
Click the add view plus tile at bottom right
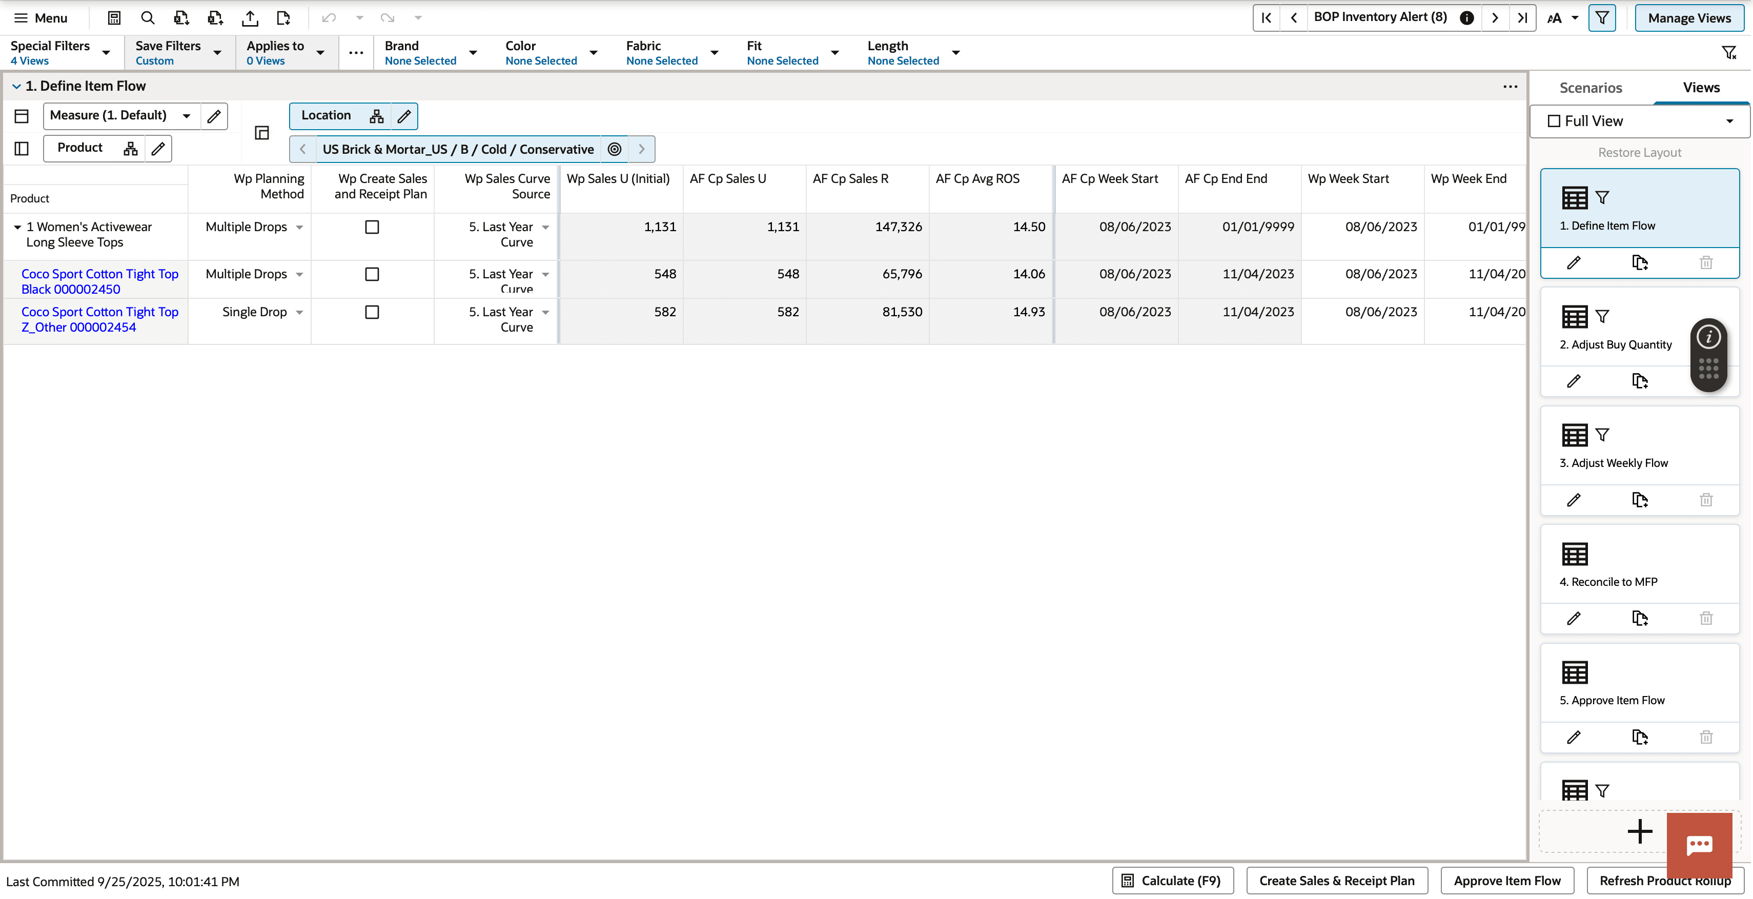pyautogui.click(x=1640, y=831)
